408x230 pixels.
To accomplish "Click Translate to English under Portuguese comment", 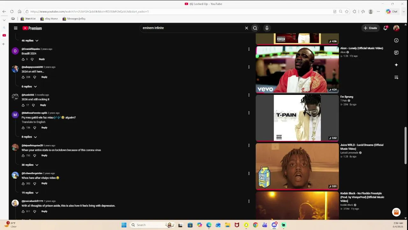I will 33,122.
